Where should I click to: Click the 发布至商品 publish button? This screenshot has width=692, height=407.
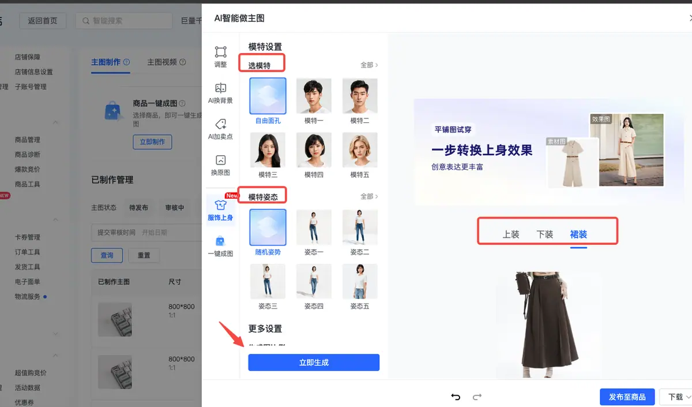tap(627, 397)
